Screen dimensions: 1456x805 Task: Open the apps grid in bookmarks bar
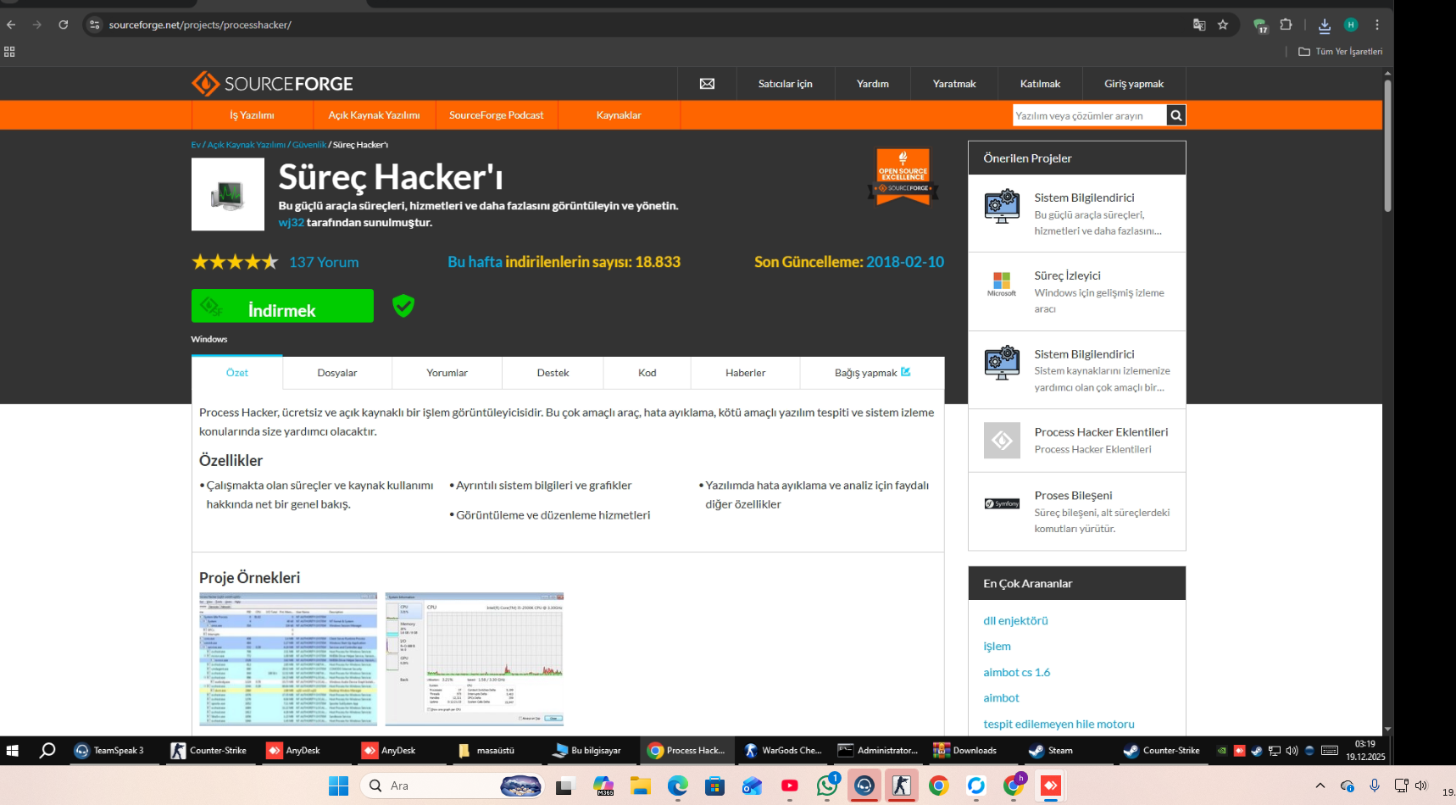coord(9,52)
